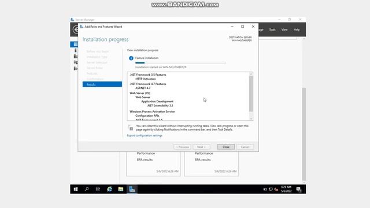
Task: Click the DESTINATION SERVER label
Action: point(240,38)
